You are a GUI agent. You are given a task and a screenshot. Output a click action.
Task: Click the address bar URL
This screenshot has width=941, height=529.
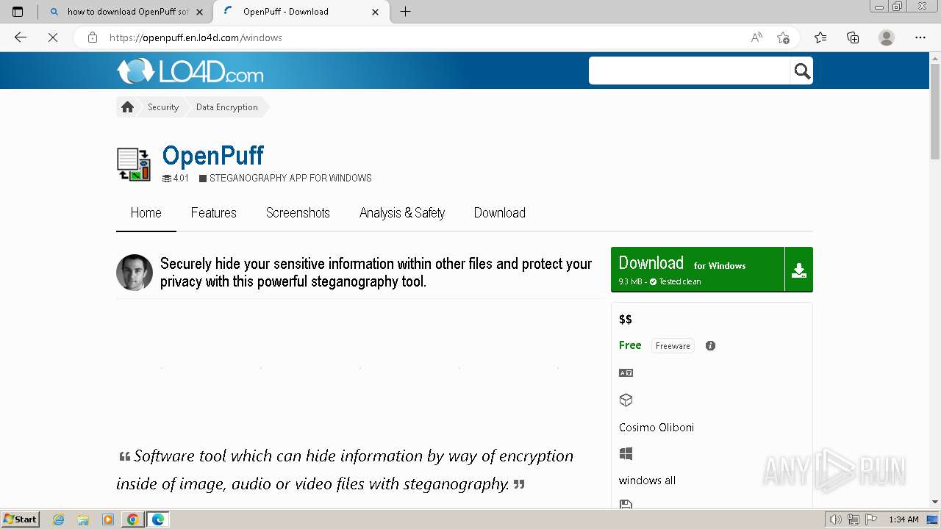[x=196, y=37]
